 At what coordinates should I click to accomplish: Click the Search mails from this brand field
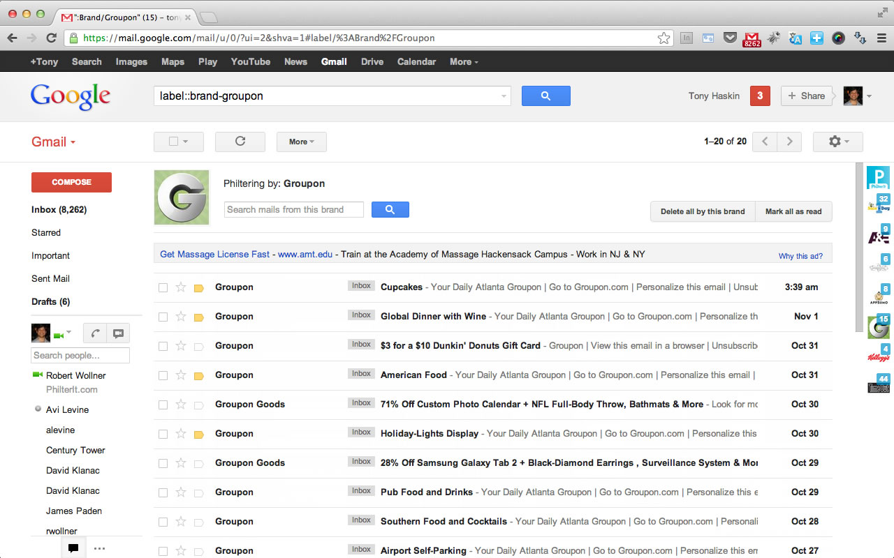coord(293,209)
